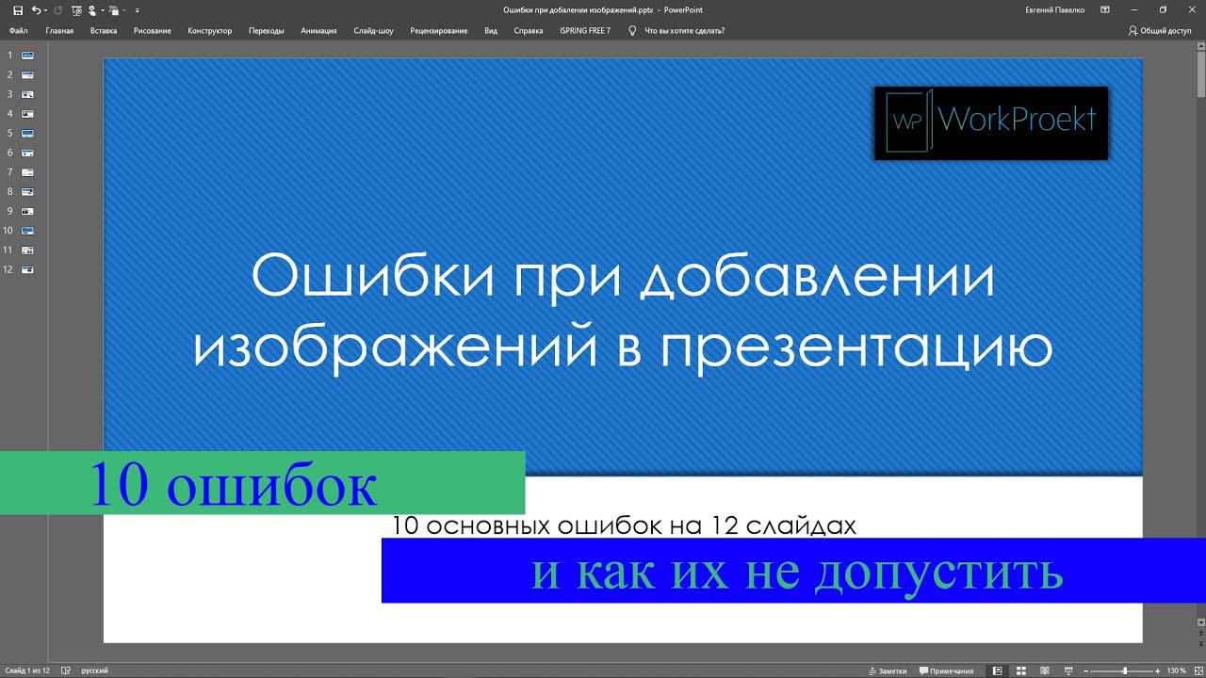This screenshot has height=678, width=1206.
Task: Select slide 8 thumbnail in the slide panel
Action: coord(27,191)
